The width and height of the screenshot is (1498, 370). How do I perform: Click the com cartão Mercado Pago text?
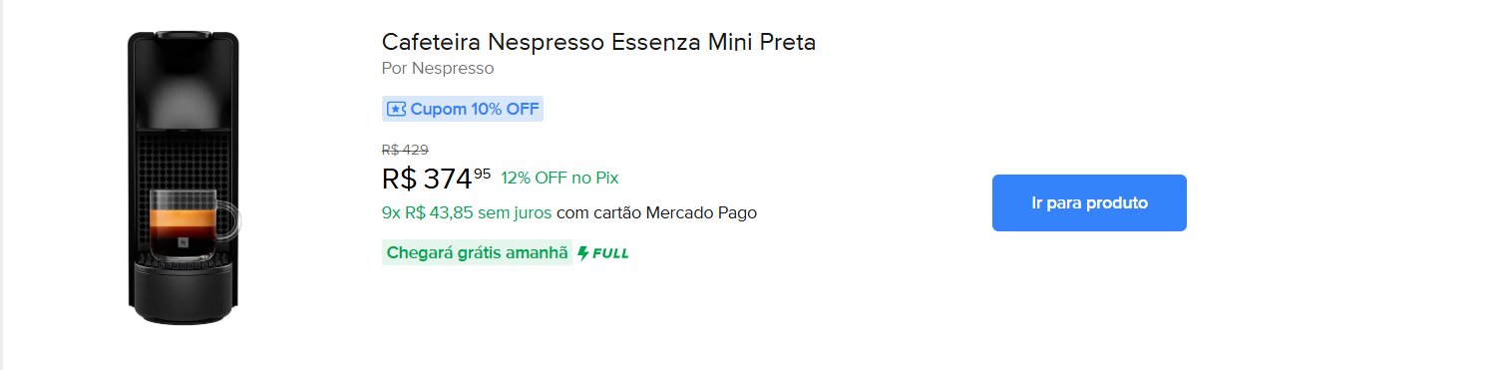656,212
